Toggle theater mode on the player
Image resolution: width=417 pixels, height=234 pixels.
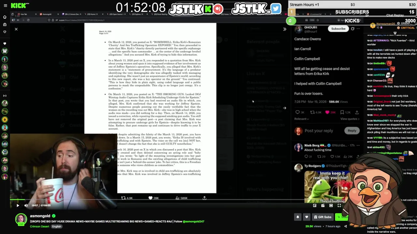tap(331, 205)
